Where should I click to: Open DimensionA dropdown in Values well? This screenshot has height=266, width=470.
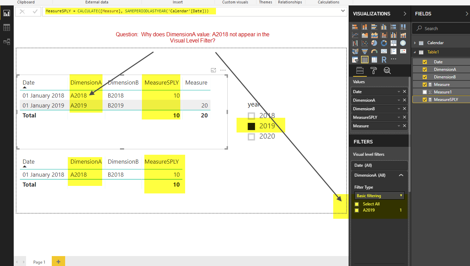(x=399, y=100)
